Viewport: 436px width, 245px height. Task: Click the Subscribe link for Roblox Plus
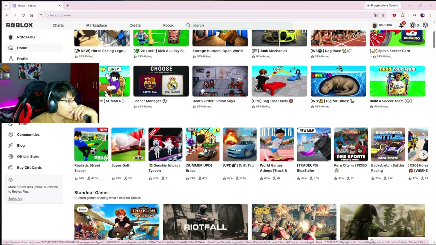click(15, 198)
